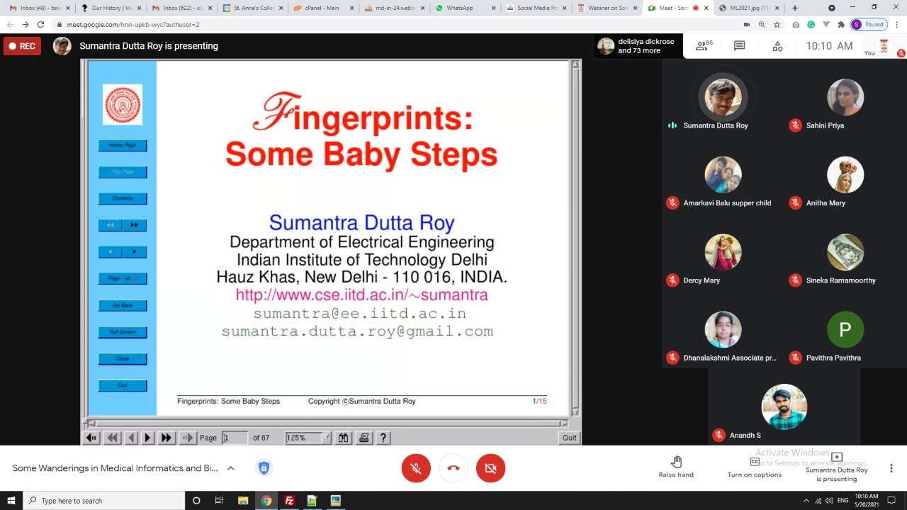Click the Dhanalakshmi Associate tile
This screenshot has width=907, height=510.
click(723, 330)
